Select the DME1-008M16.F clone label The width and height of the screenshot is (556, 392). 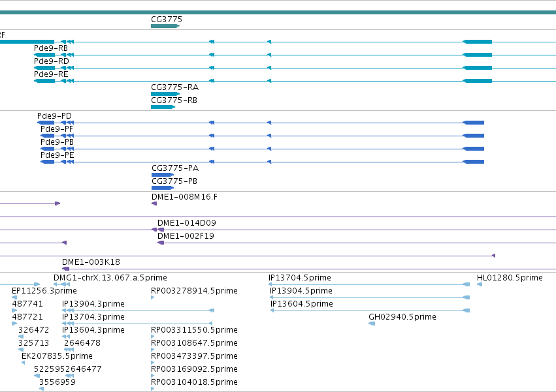tap(184, 197)
